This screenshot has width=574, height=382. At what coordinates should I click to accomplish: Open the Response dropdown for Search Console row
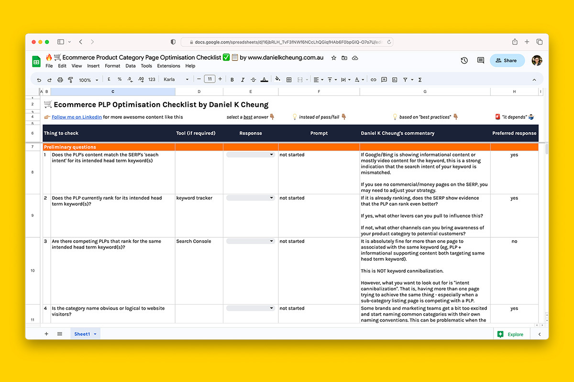(251, 241)
